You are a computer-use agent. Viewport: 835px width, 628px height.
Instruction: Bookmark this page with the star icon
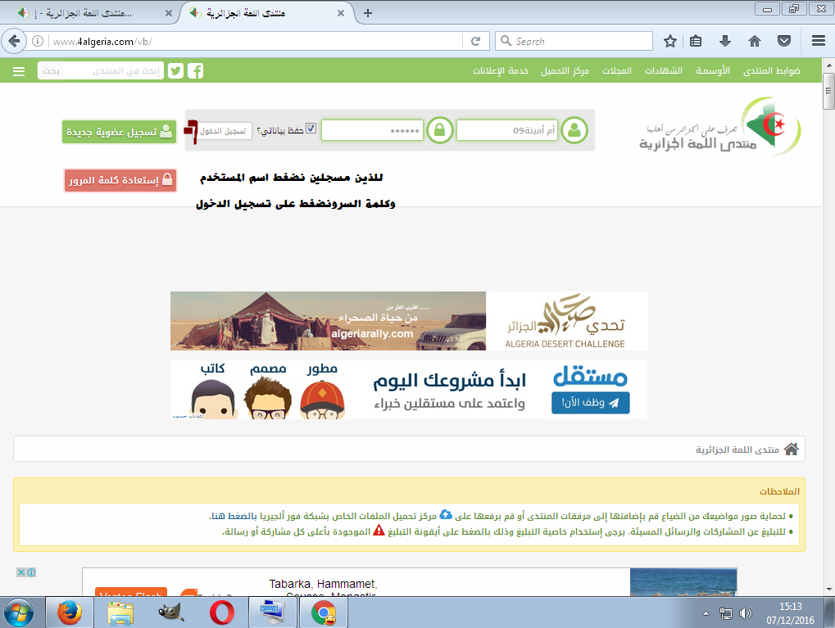pyautogui.click(x=670, y=41)
